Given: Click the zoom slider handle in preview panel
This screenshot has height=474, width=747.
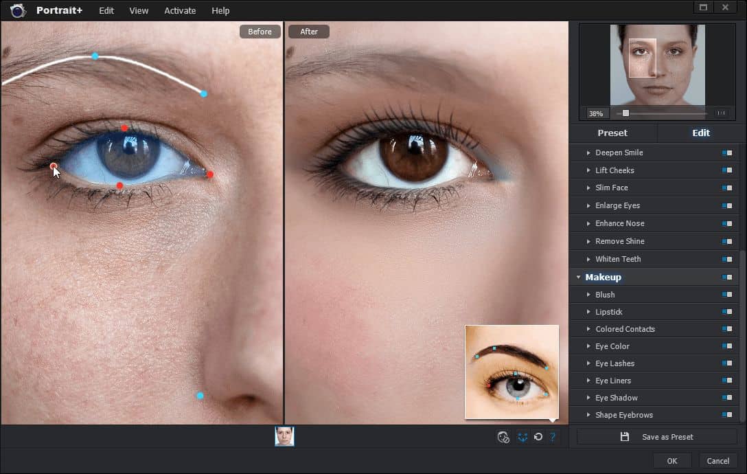Looking at the screenshot, I should tap(625, 113).
